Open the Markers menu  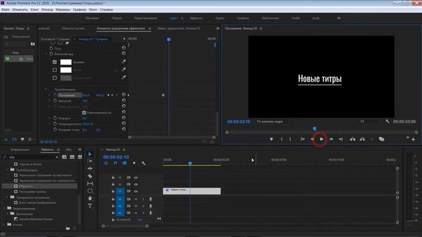coord(63,9)
